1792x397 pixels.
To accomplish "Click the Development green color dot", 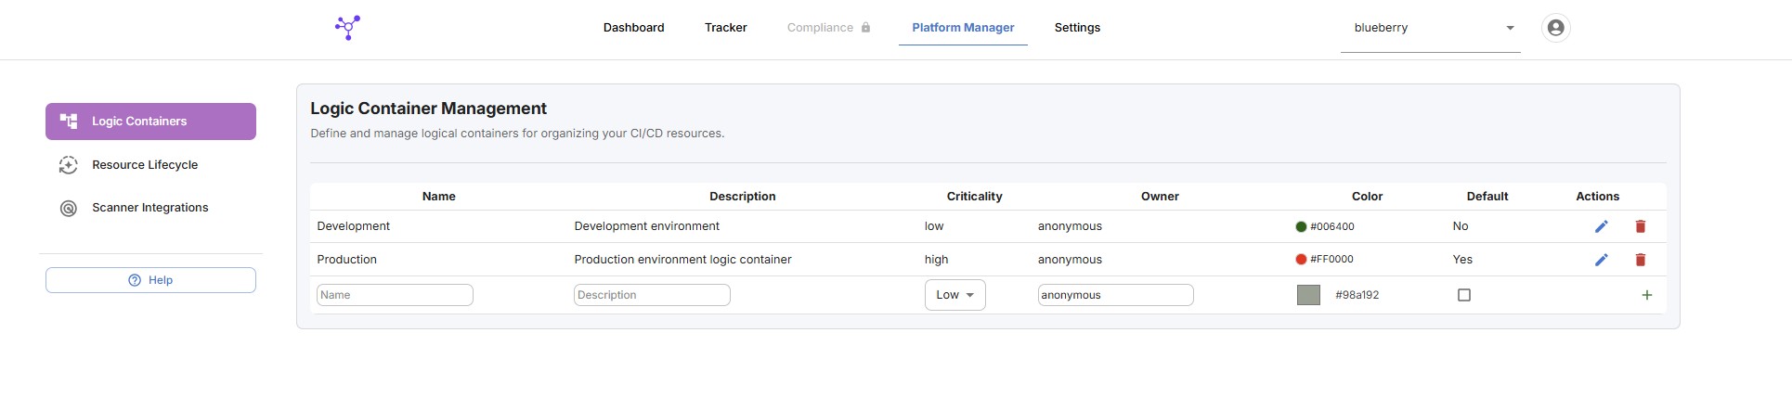I will coord(1301,226).
